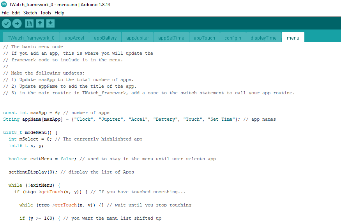Click the Arduino logo in title bar
Image resolution: width=341 pixels, height=222 pixels.
coord(4,4)
